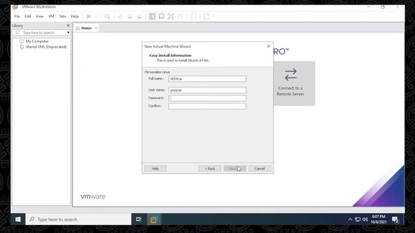Image resolution: width=415 pixels, height=233 pixels.
Task: Open the View menu
Action: pos(40,16)
